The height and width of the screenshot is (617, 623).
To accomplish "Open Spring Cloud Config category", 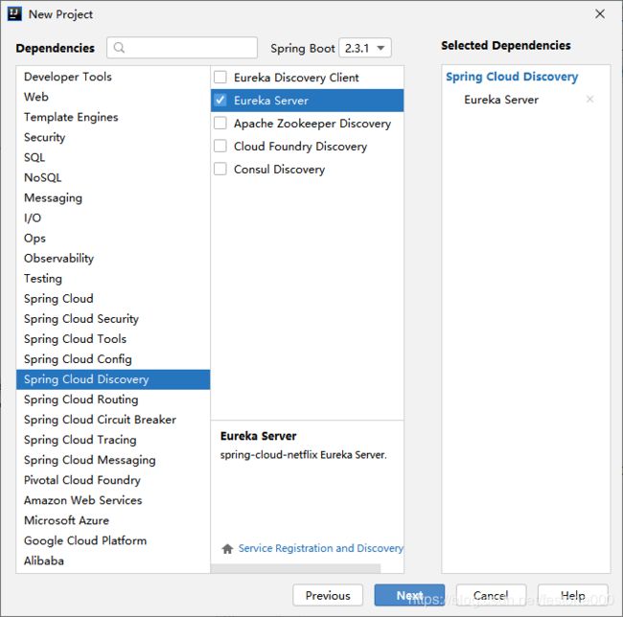I will point(113,359).
